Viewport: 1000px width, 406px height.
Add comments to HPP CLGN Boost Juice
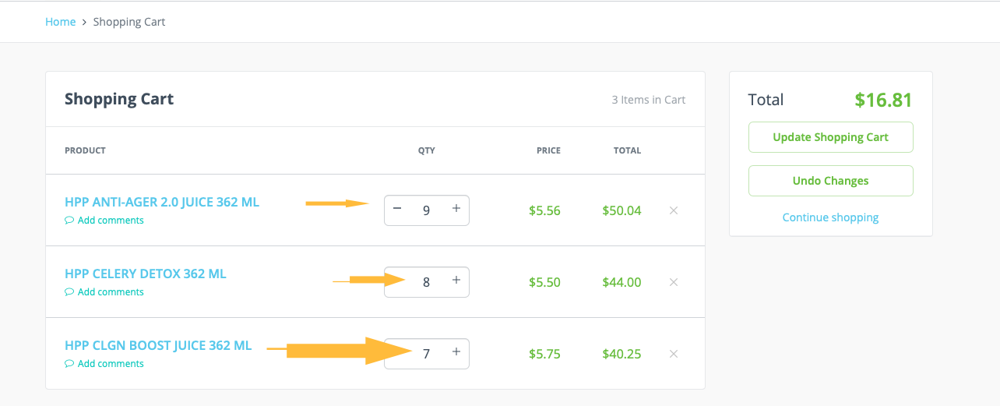tap(110, 364)
